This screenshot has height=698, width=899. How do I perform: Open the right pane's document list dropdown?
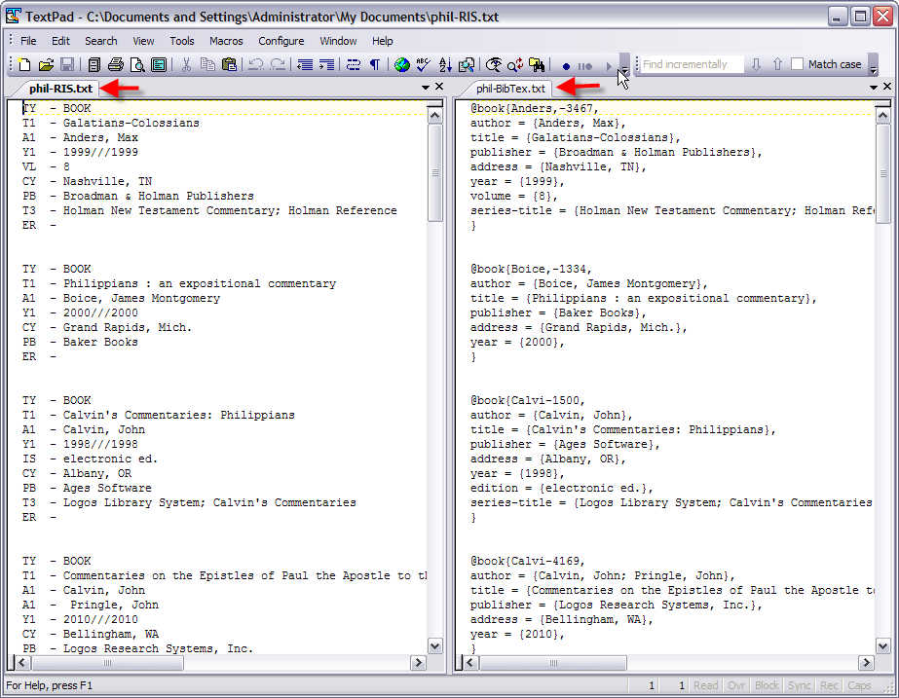pos(874,87)
